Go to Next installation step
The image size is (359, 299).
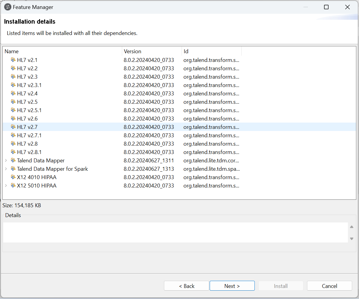coord(232,286)
